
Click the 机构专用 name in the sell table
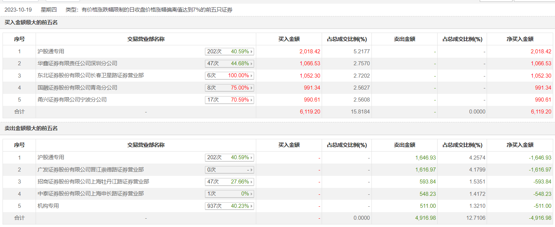tap(48, 206)
